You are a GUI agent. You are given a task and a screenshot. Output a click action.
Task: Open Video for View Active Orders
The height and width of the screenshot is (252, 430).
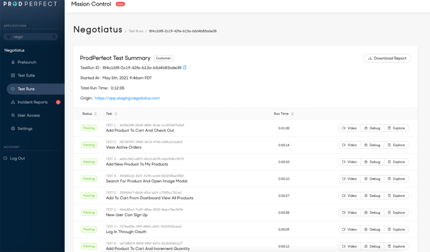349,145
